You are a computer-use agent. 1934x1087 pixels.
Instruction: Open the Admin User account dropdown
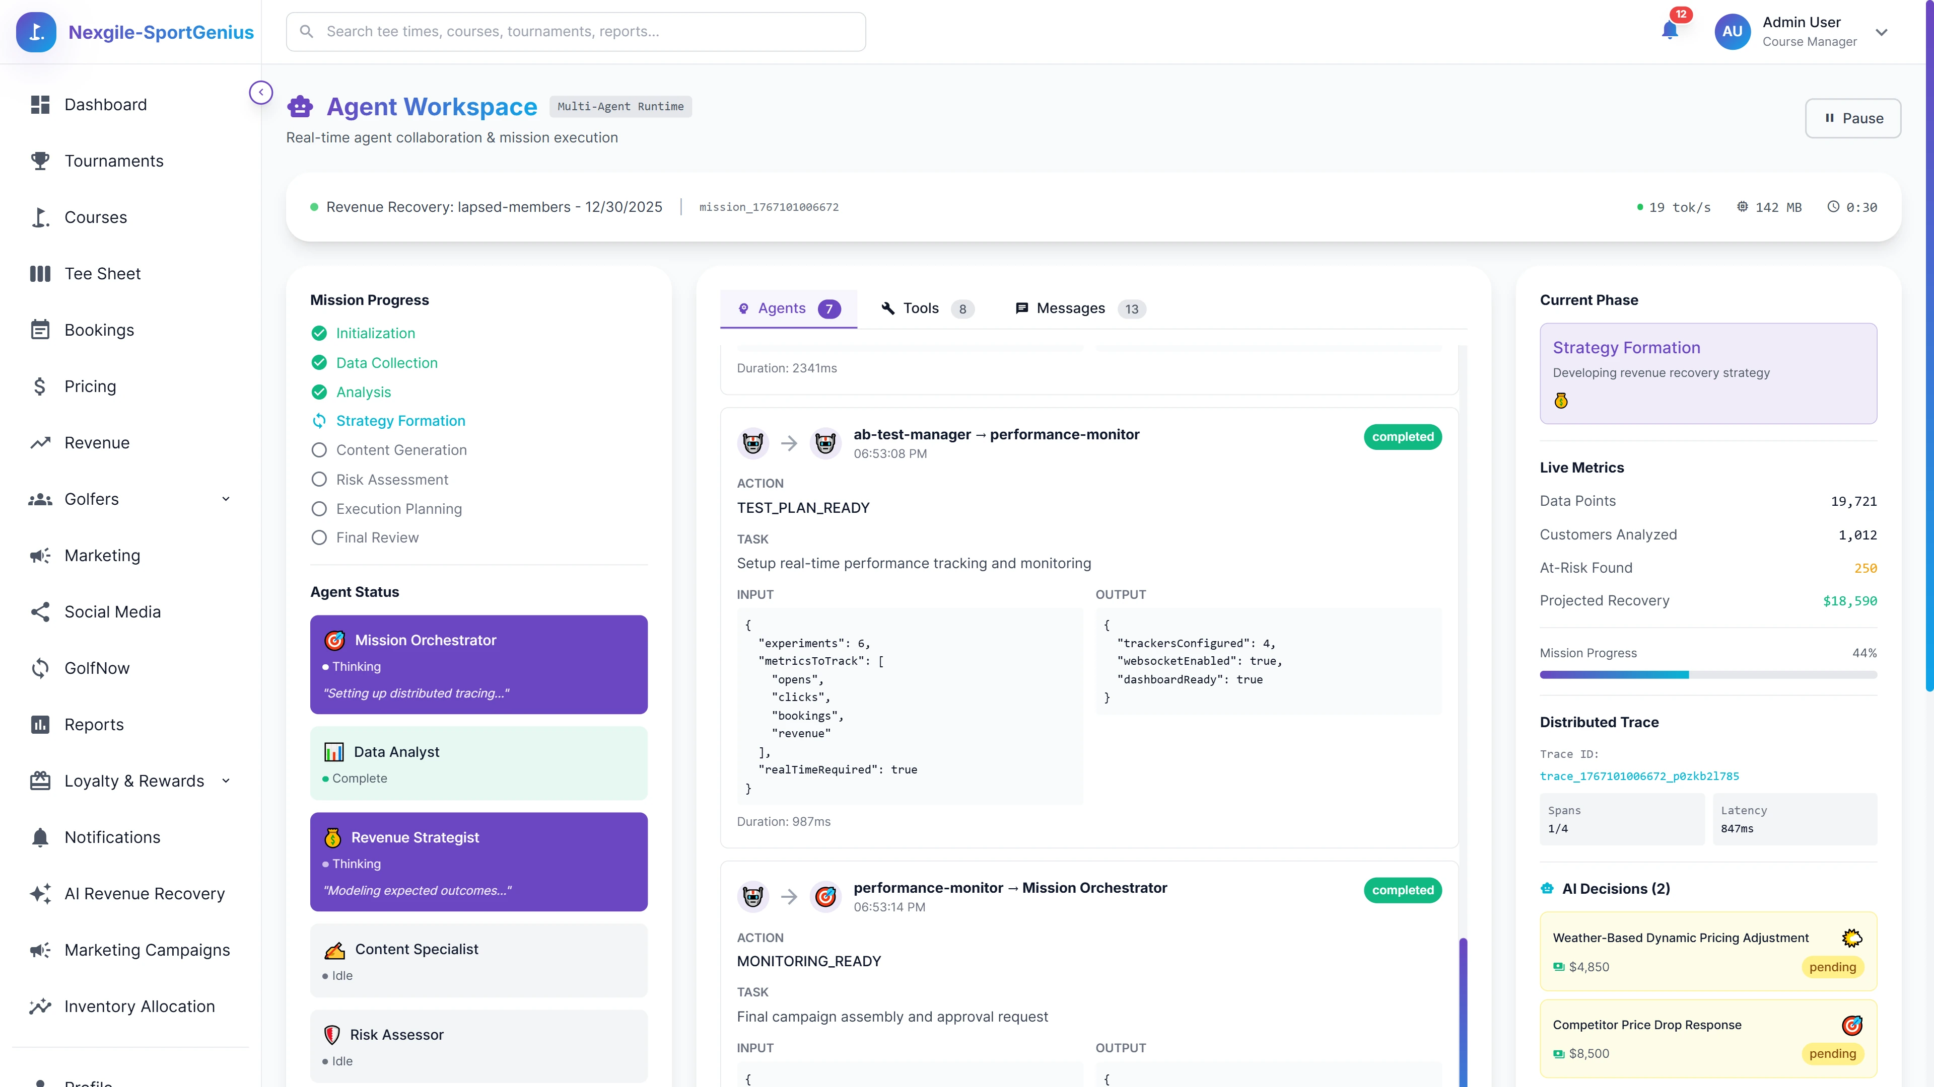[1882, 32]
